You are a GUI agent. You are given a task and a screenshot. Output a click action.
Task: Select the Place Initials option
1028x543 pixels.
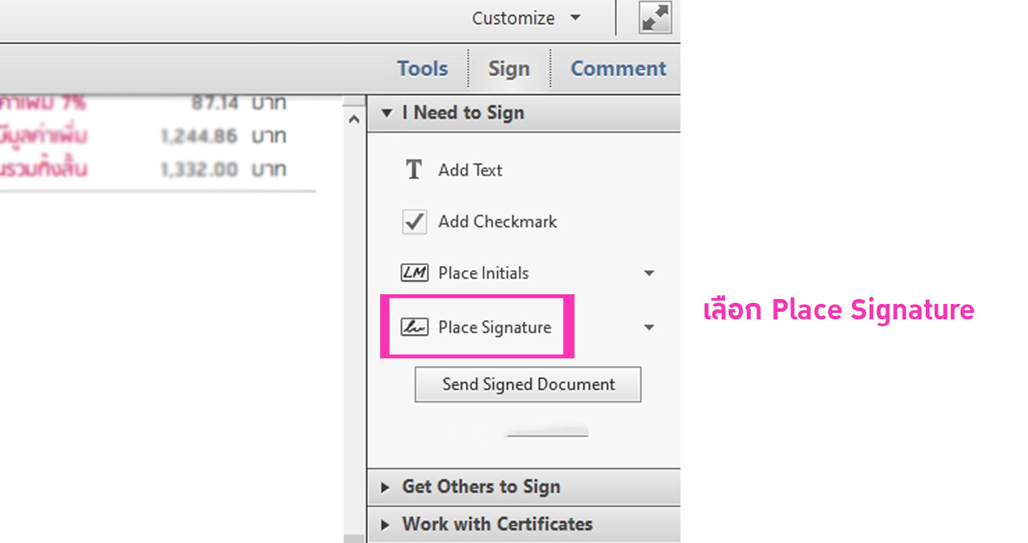[483, 273]
